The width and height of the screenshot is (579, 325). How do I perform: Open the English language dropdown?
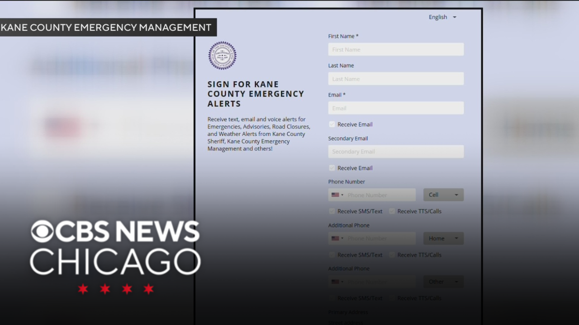442,17
